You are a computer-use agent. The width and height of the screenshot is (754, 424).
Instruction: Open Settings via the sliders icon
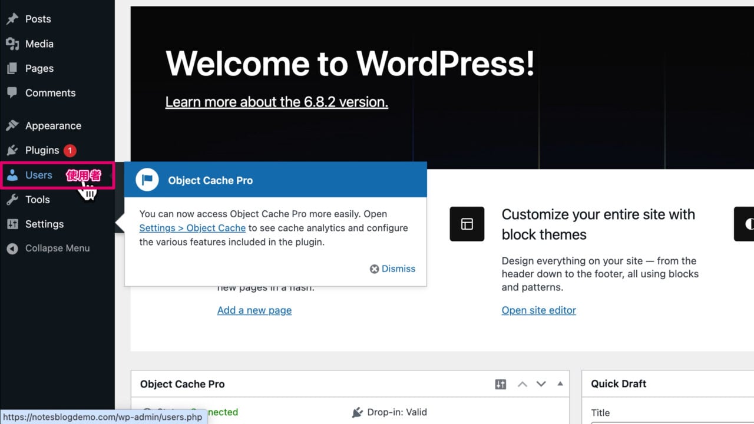pyautogui.click(x=13, y=224)
